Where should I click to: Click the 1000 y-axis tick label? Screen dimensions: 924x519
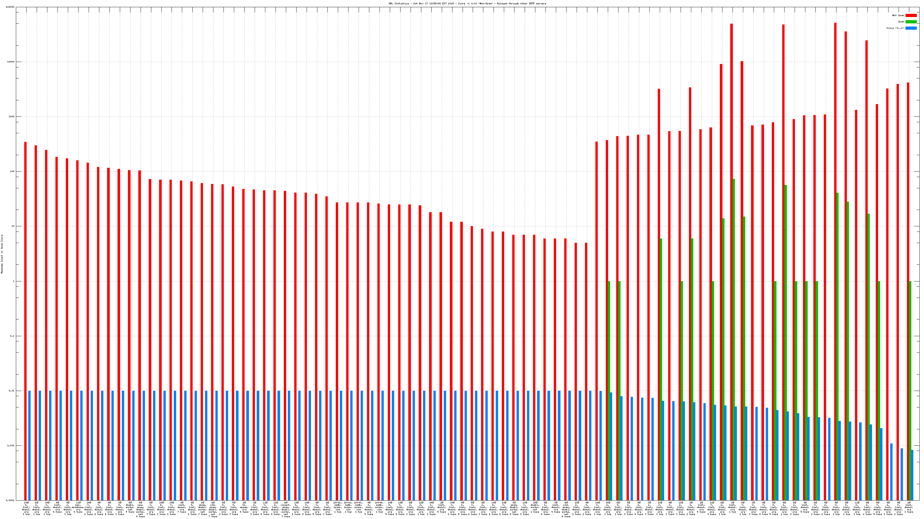pos(12,117)
